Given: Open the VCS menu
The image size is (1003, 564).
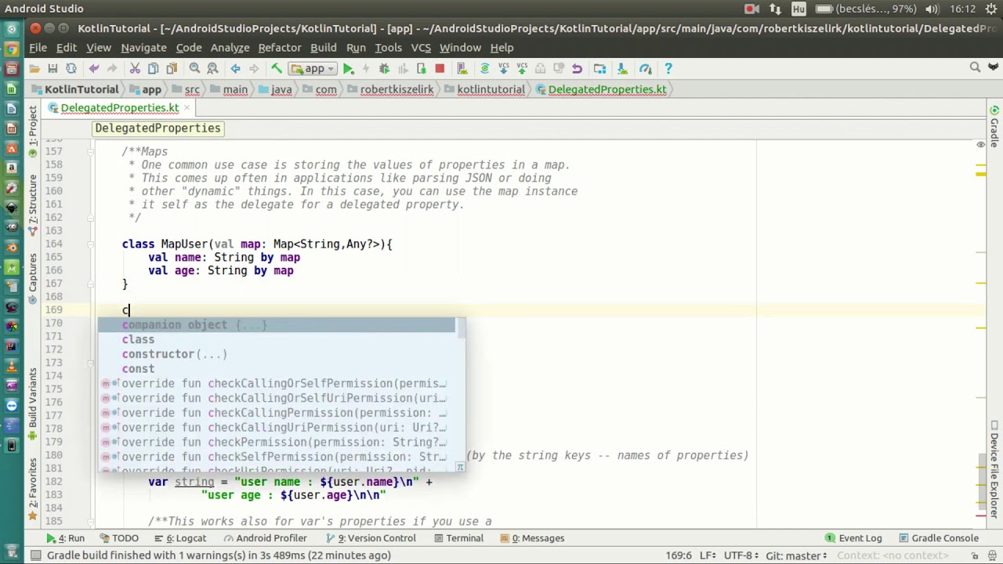Looking at the screenshot, I should [x=421, y=48].
